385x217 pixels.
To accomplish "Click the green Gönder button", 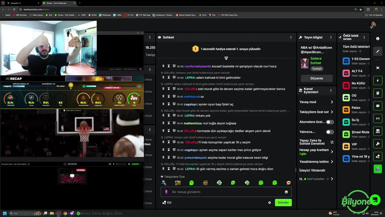I will 283,203.
